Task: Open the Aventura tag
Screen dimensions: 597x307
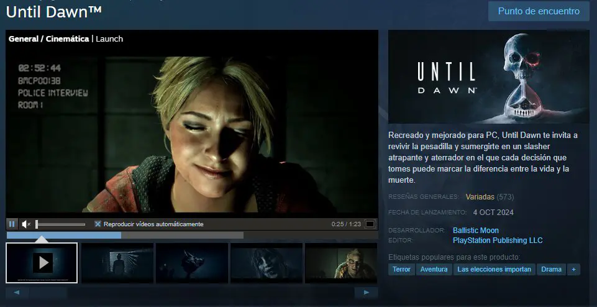Action: click(x=434, y=269)
